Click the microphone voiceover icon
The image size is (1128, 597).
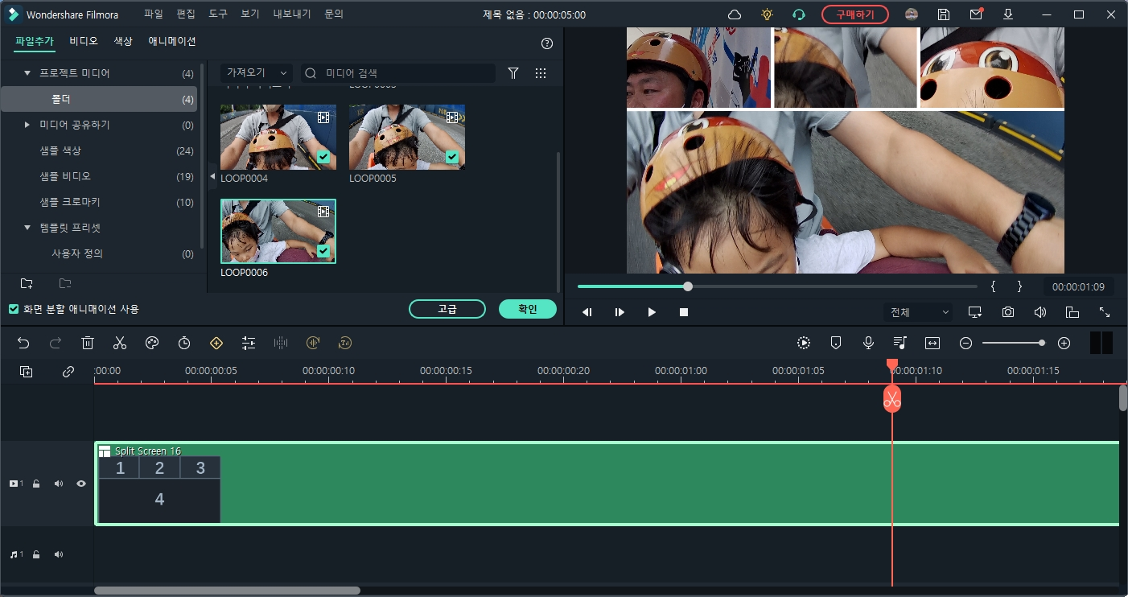[868, 344]
